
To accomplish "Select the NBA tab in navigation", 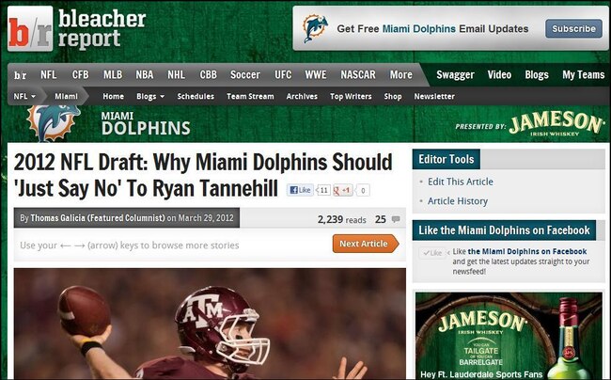I will point(145,74).
